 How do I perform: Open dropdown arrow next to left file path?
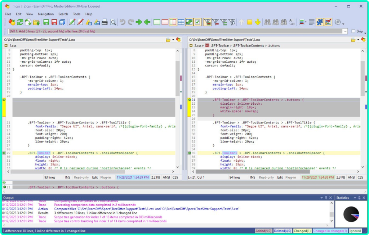173,40
